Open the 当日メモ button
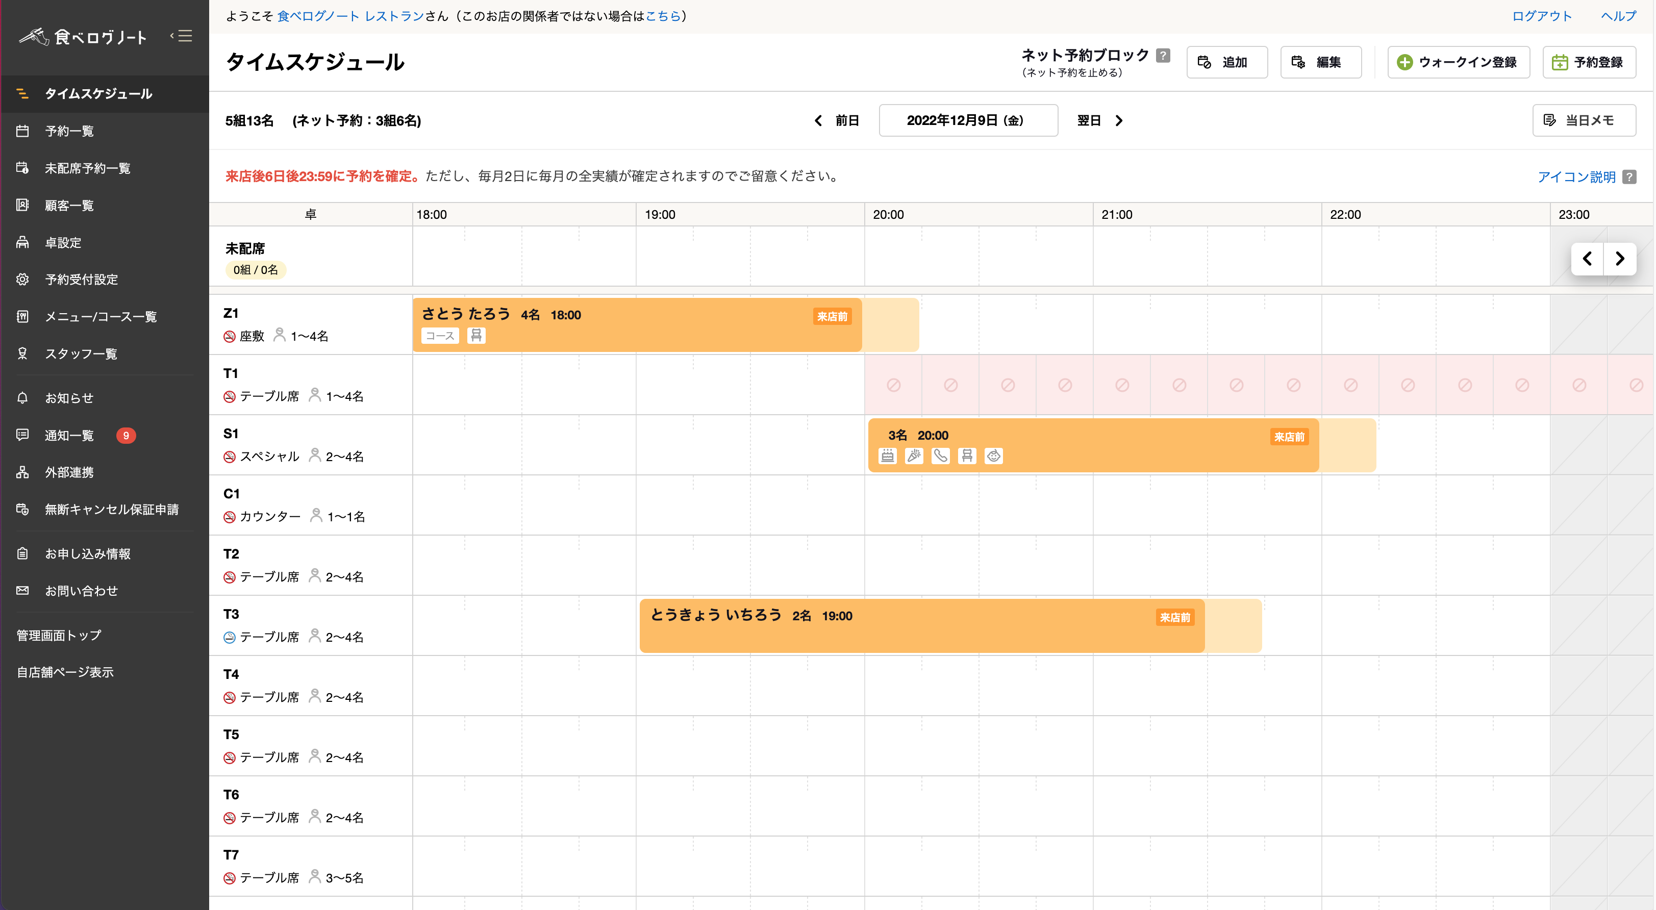1656x910 pixels. click(1584, 120)
